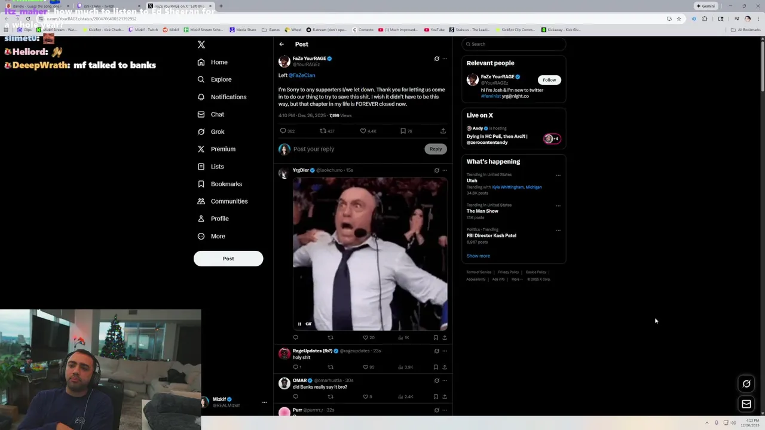Follow FaZe YourRAGE in Relevant people

click(x=549, y=80)
